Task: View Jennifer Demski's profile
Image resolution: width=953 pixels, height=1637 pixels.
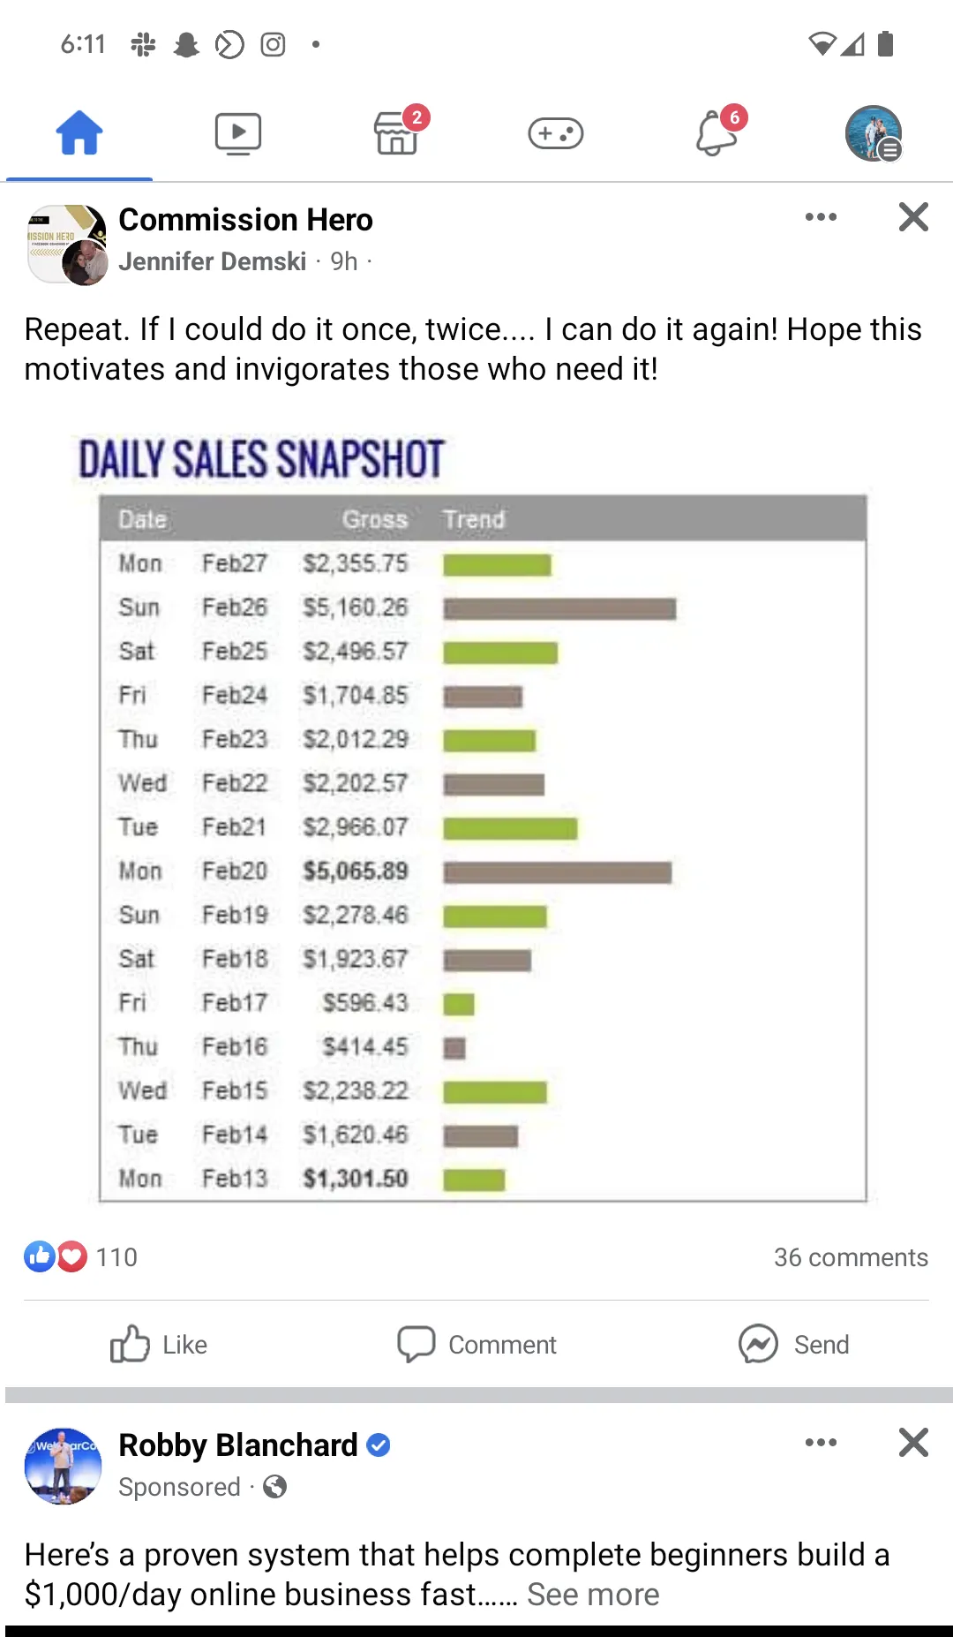Action: click(213, 261)
